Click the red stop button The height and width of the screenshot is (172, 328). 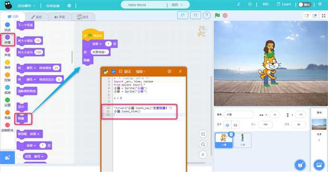[225, 16]
